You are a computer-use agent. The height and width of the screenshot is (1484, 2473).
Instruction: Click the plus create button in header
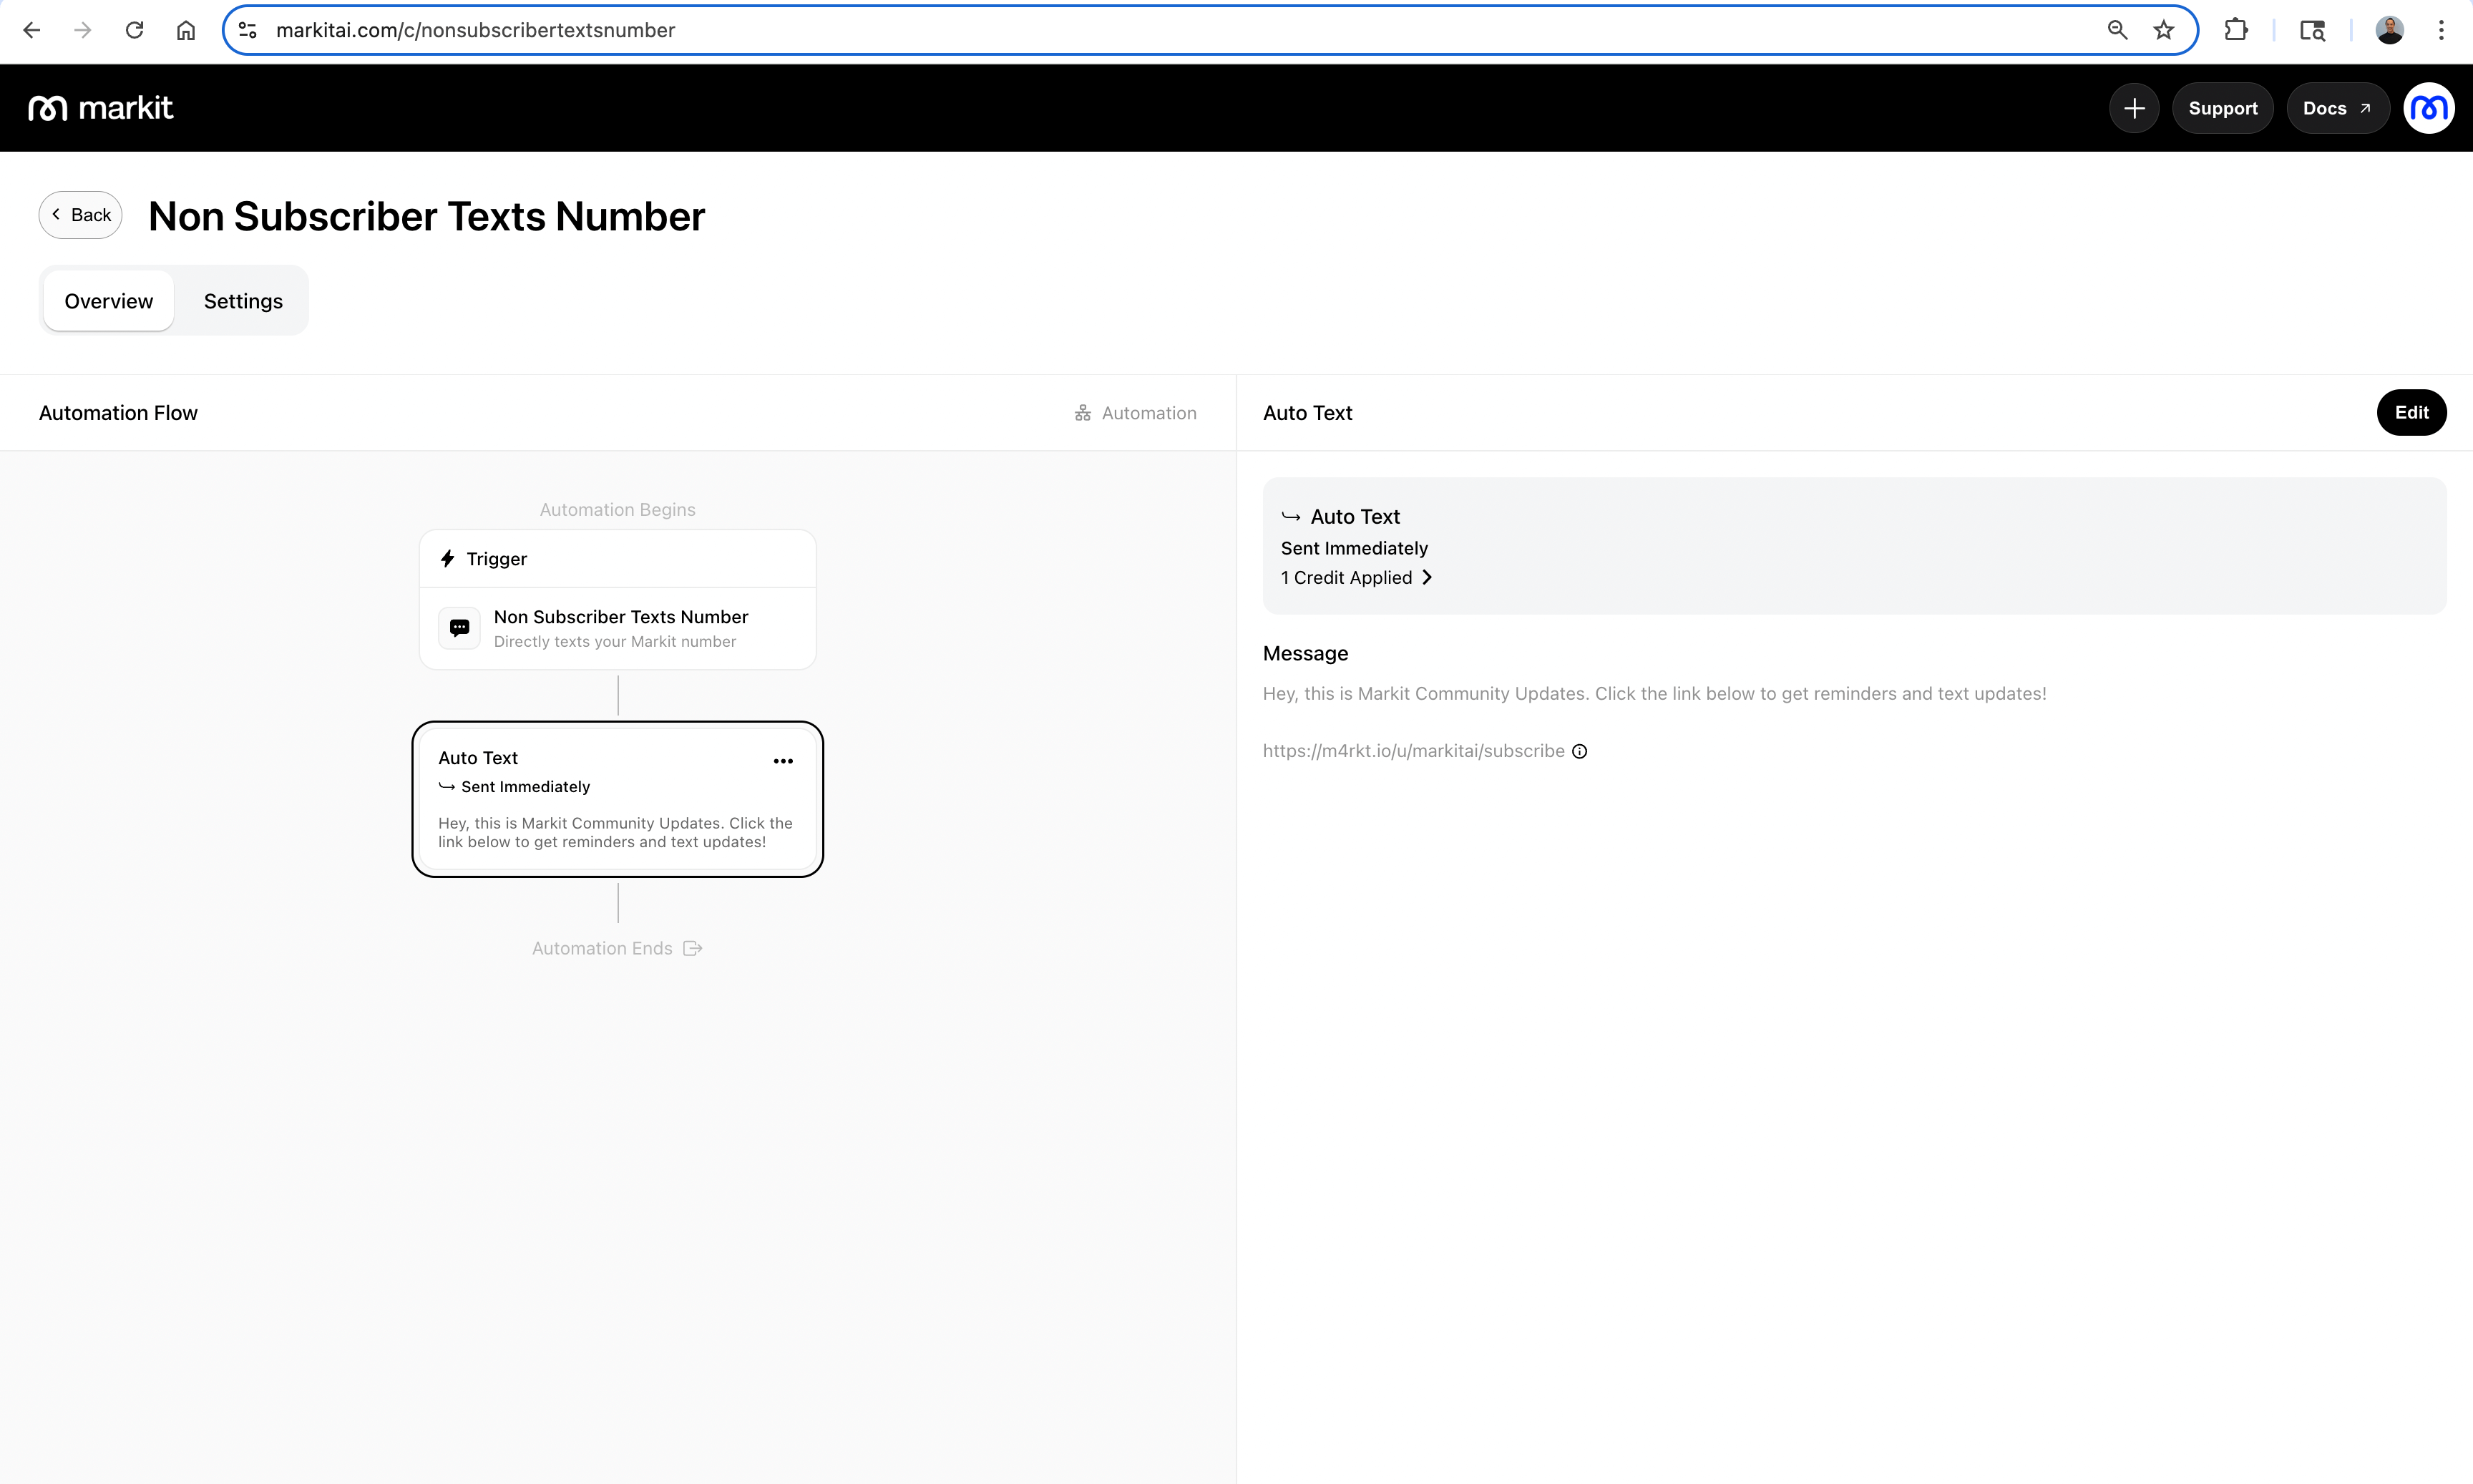[2134, 108]
